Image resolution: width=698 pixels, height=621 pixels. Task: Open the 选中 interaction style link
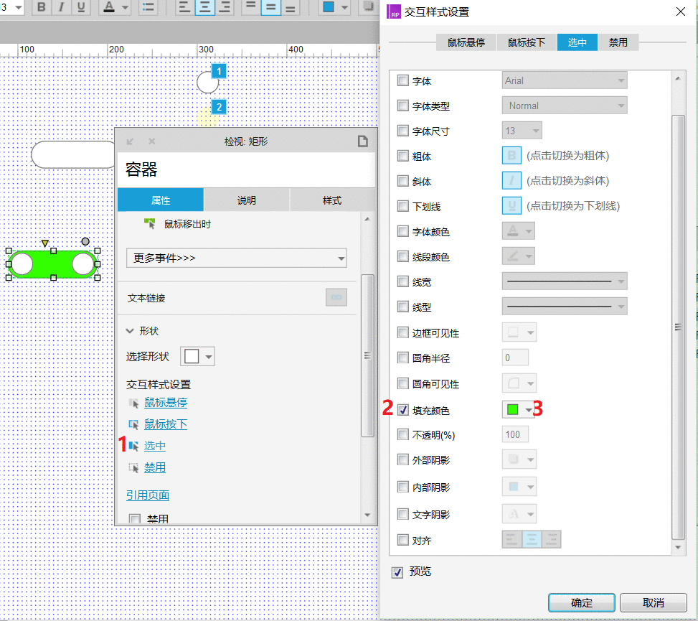155,446
